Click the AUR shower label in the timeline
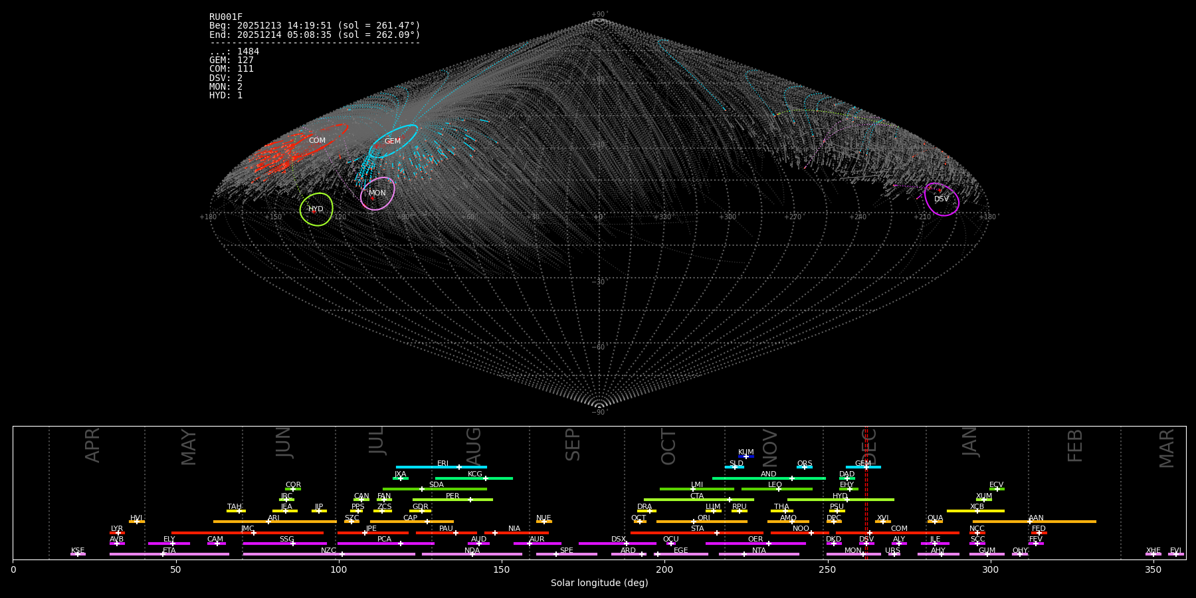 pyautogui.click(x=537, y=539)
